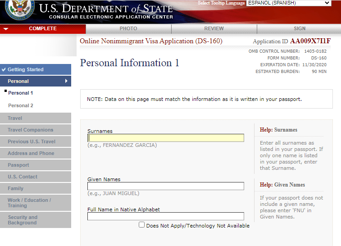Click the Help: Surnames heading
The width and height of the screenshot is (341, 246).
(278, 130)
